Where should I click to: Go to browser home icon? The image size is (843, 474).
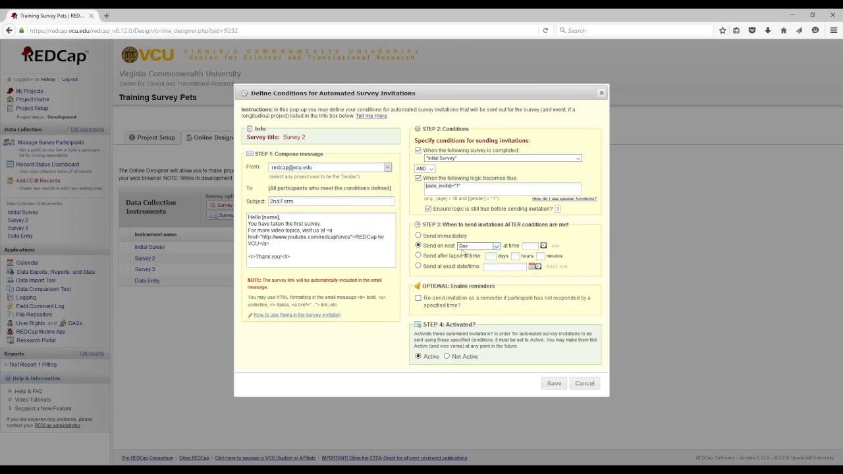(783, 30)
